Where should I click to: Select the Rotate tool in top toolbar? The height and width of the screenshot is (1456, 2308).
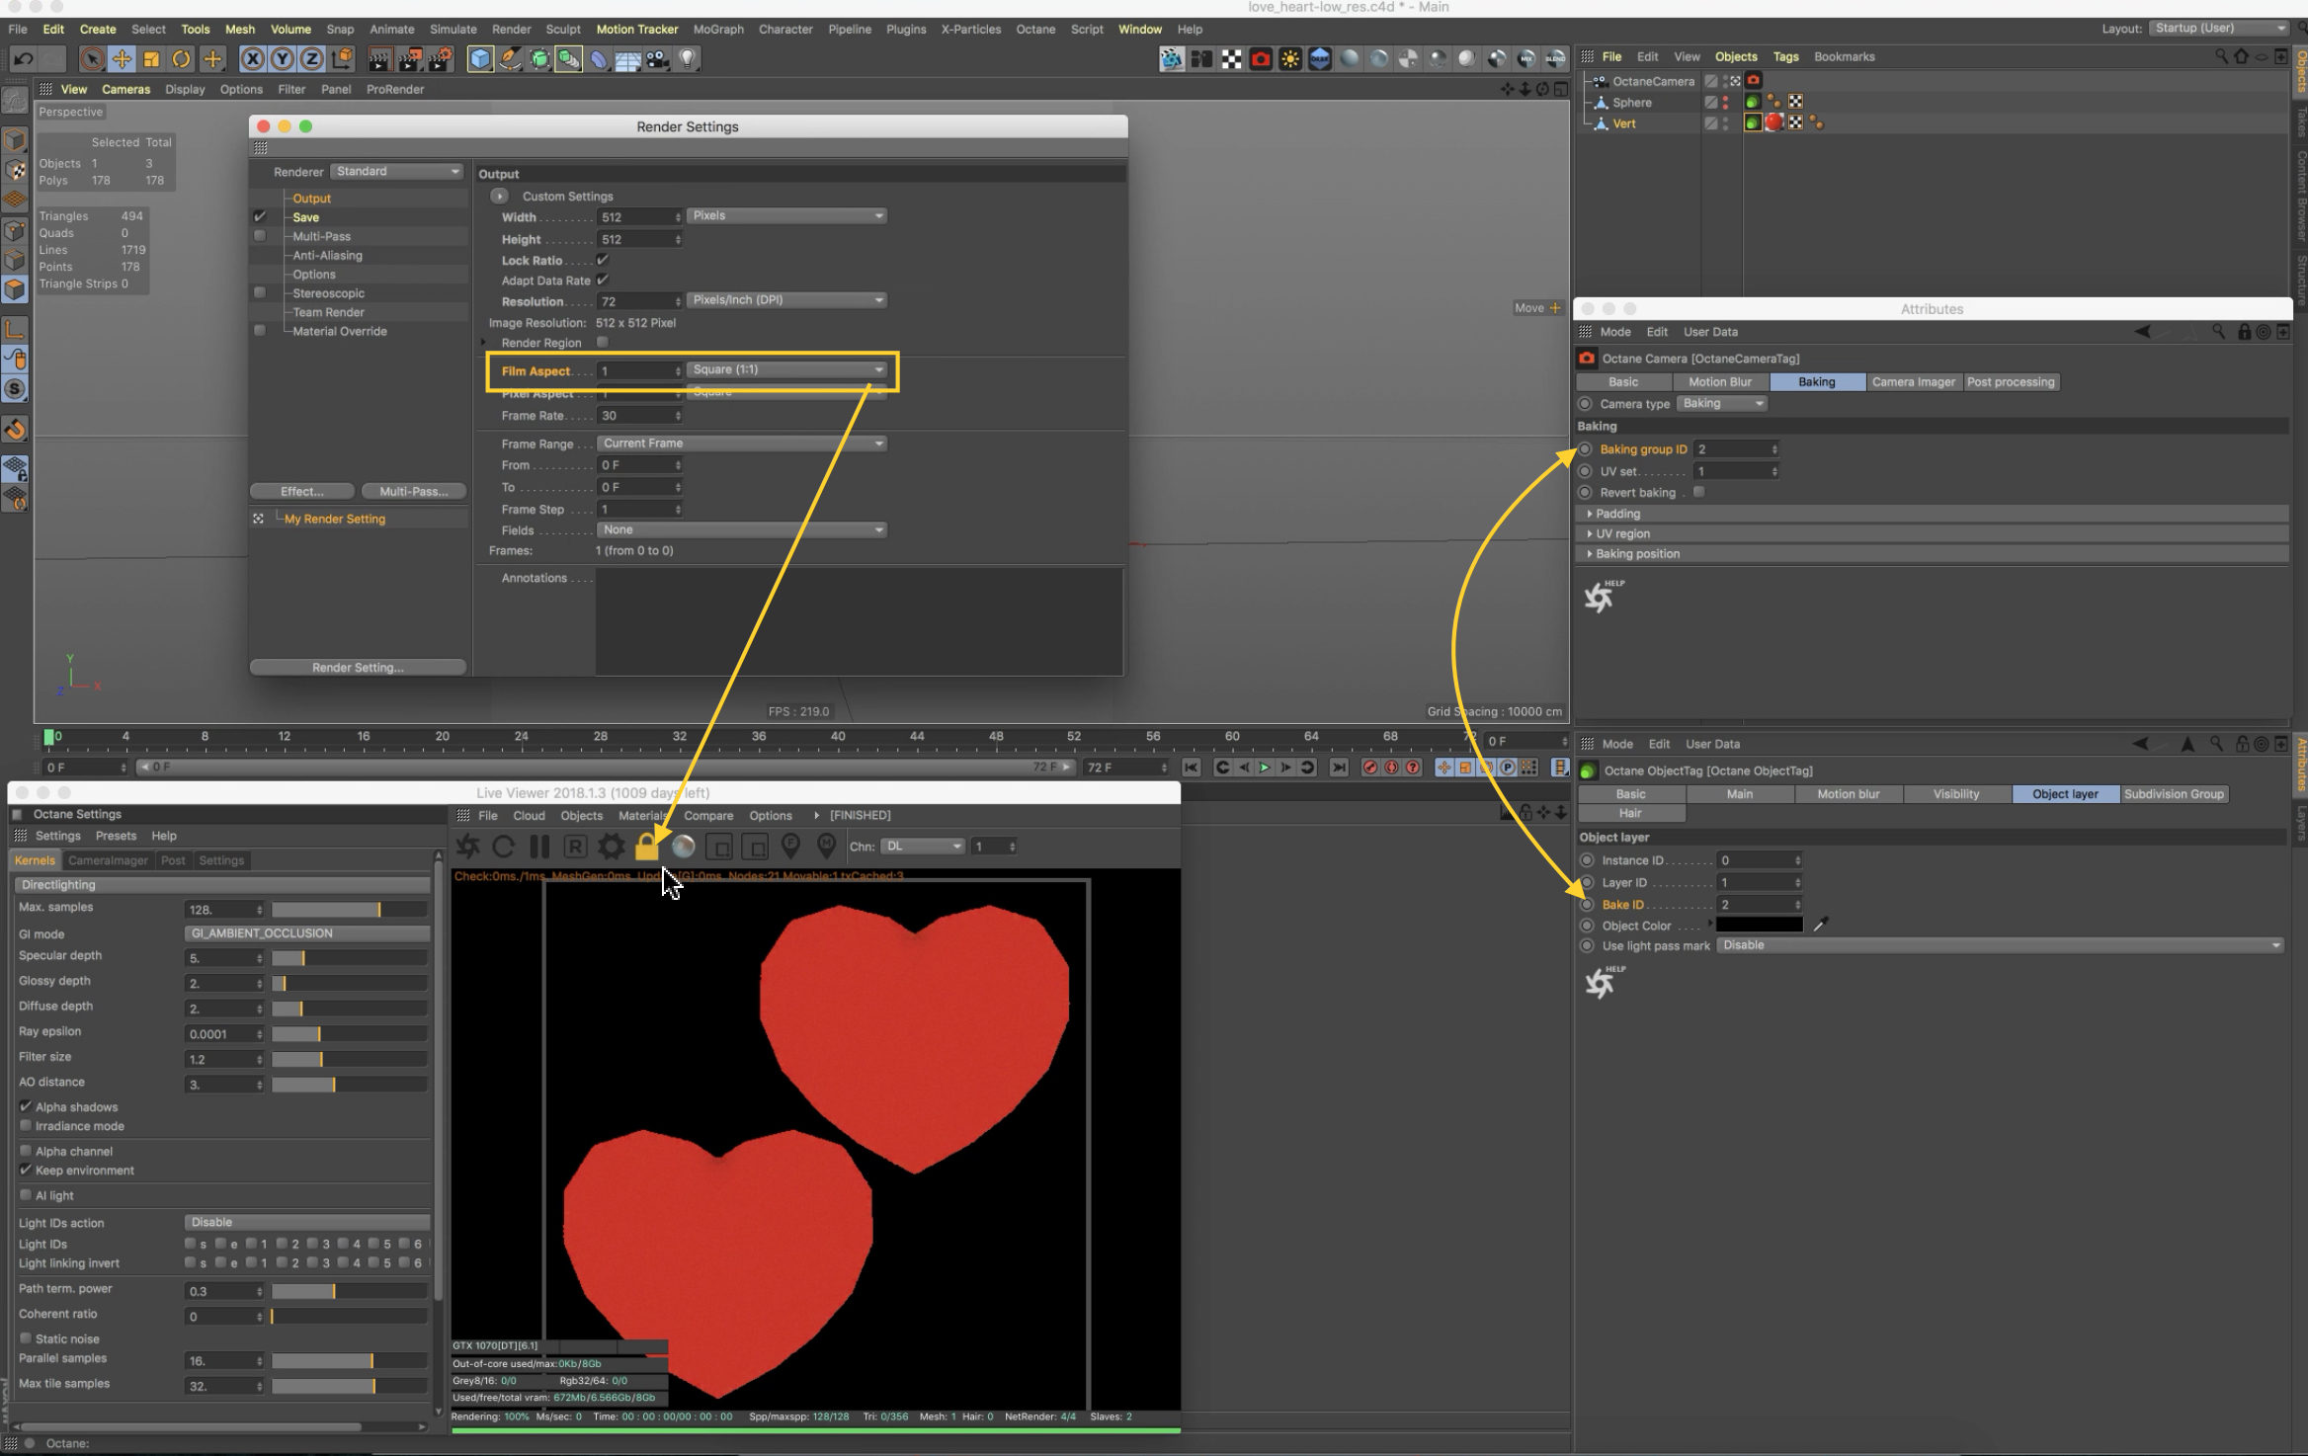click(x=181, y=59)
